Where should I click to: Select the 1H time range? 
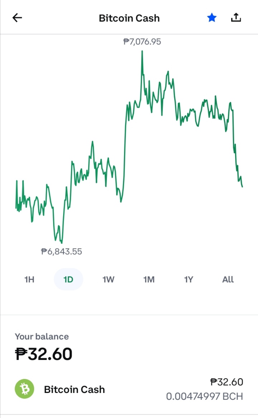tap(29, 280)
